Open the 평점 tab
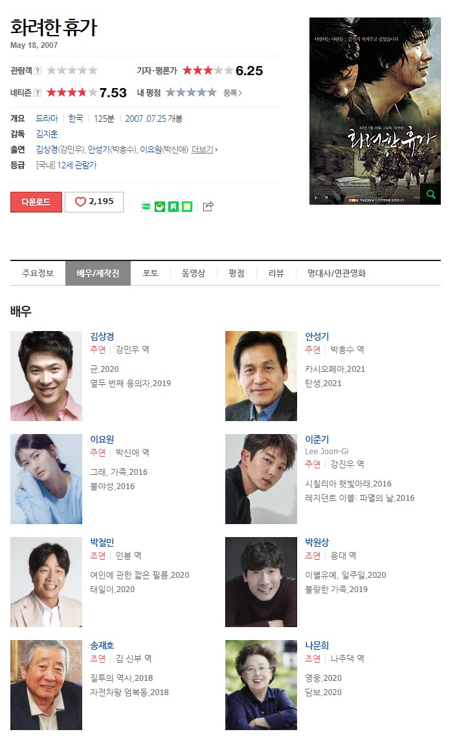The height and width of the screenshot is (745, 457). 236,273
